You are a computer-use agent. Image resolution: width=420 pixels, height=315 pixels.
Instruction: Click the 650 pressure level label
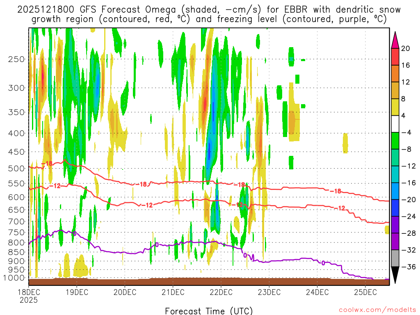16,210
